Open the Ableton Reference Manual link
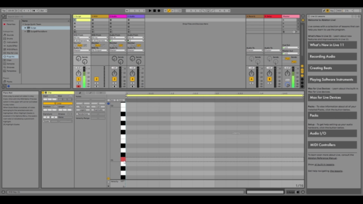Viewport: 363px width, 204px height. click(x=322, y=158)
